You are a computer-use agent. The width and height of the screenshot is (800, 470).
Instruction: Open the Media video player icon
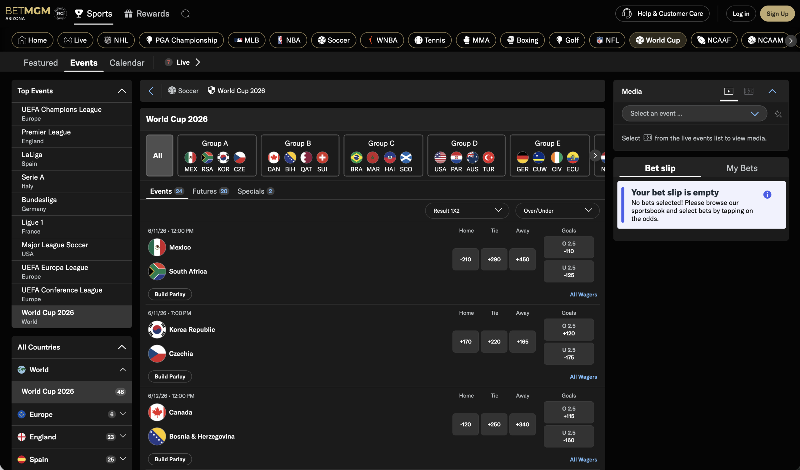[x=728, y=91]
